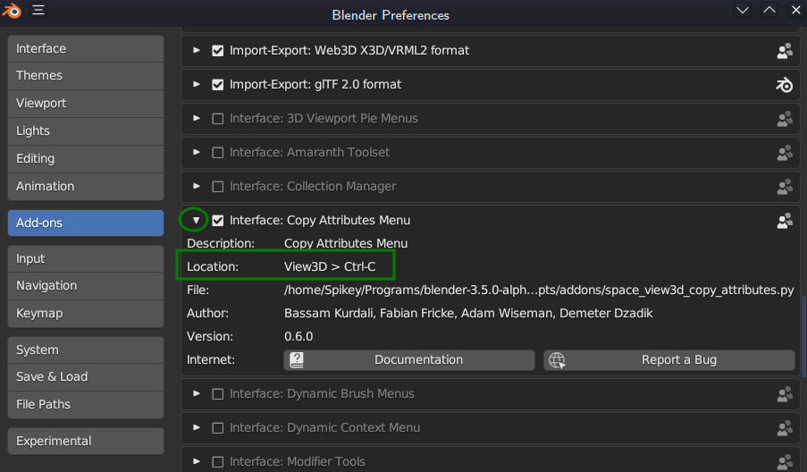Click the space_view3d_copy_attributes.py file path
The height and width of the screenshot is (472, 807).
click(539, 291)
